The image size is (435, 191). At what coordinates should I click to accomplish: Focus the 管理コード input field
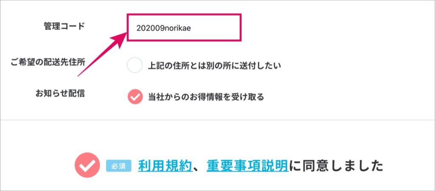184,28
